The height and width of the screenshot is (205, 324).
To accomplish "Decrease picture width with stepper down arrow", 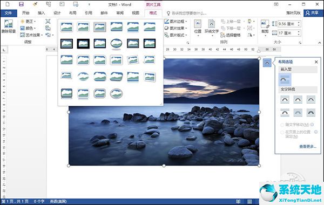I will coord(299,35).
